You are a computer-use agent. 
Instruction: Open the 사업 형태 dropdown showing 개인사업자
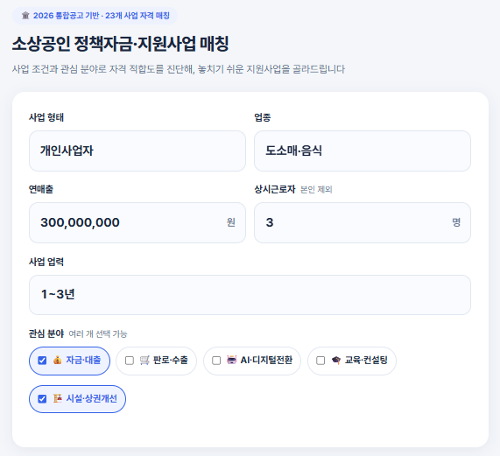pos(137,151)
